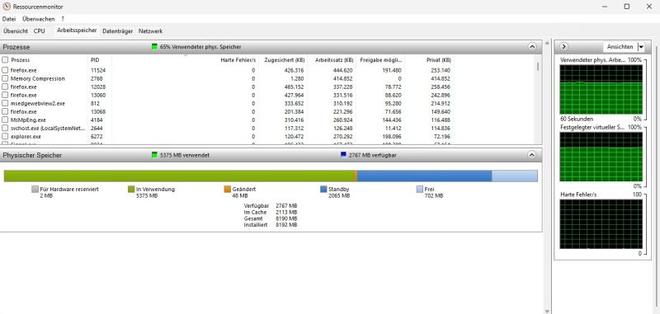Check the msedgewebview2.exe checkbox
660x314 pixels.
tap(5, 103)
